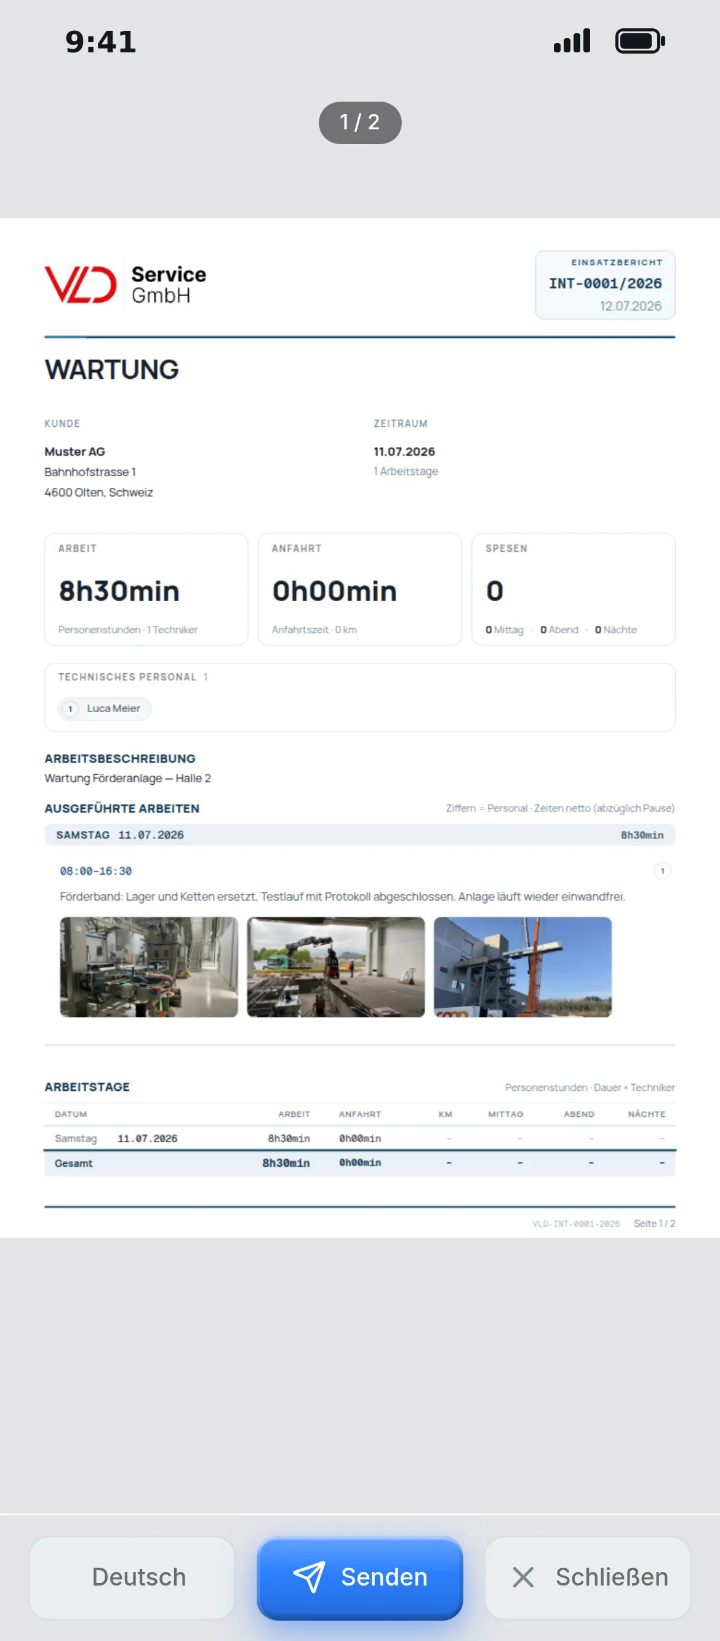Screen dimensions: 720x1641
Task: Tap the 1 / 2 page indicator
Action: (359, 123)
